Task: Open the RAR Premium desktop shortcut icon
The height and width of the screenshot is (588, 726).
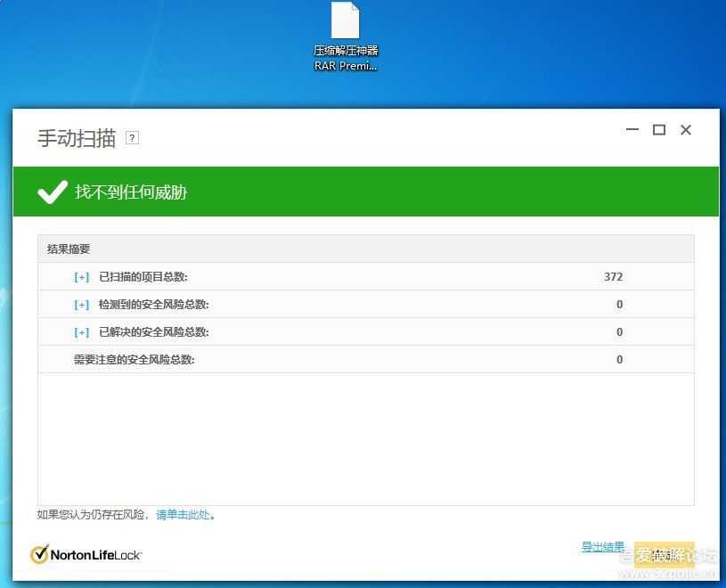Action: tap(347, 22)
